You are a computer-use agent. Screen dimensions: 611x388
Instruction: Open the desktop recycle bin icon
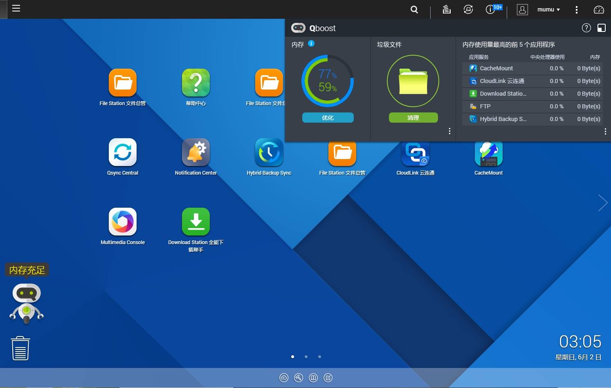(x=20, y=348)
